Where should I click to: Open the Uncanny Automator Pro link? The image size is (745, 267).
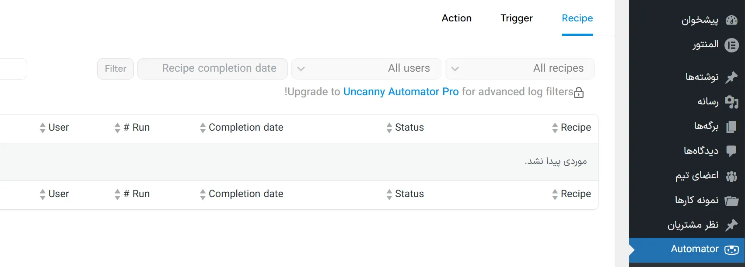pyautogui.click(x=401, y=92)
